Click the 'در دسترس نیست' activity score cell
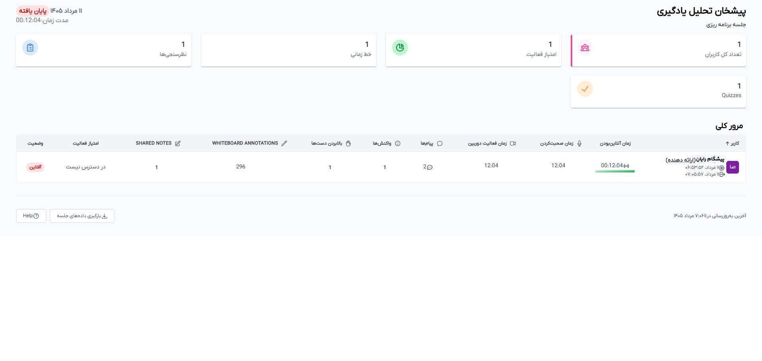The image size is (762, 361). [x=86, y=167]
